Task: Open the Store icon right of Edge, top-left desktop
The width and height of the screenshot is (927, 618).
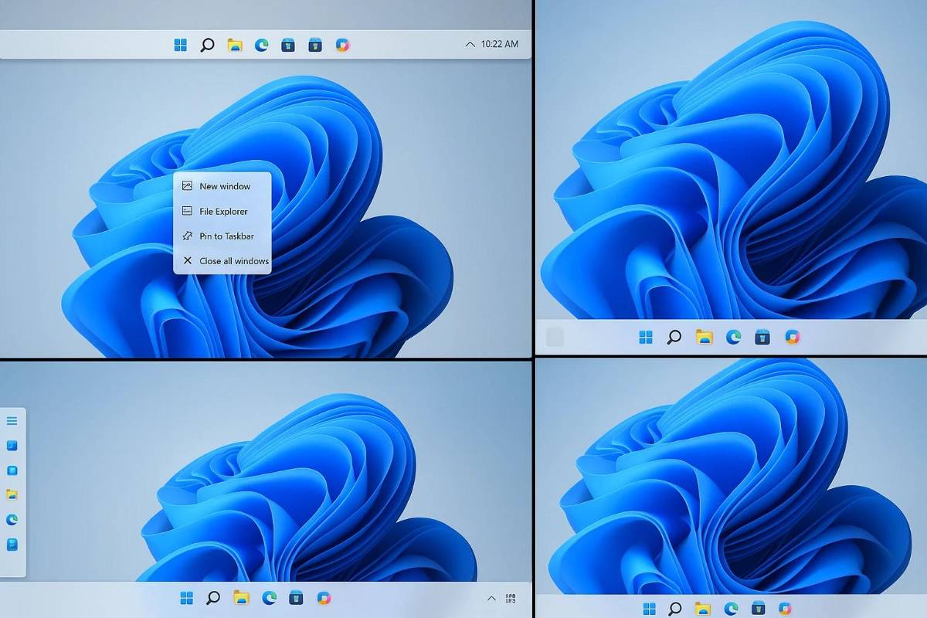Action: tap(288, 45)
